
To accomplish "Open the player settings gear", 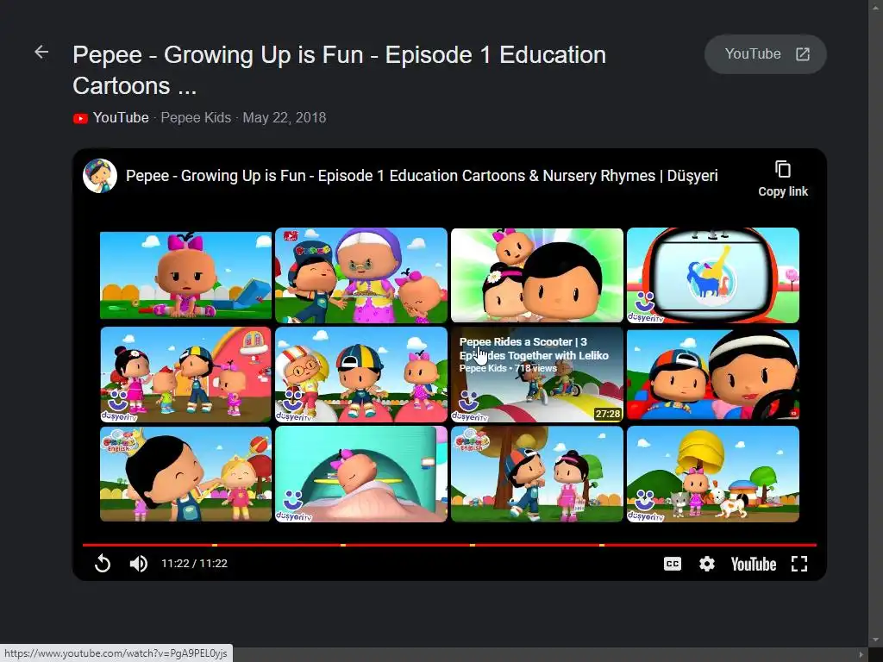I will coord(707,564).
